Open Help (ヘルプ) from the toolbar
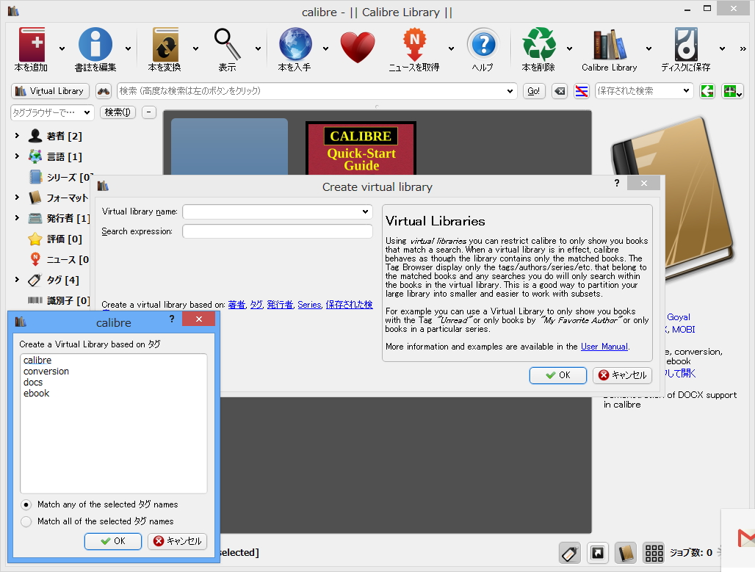 click(483, 46)
